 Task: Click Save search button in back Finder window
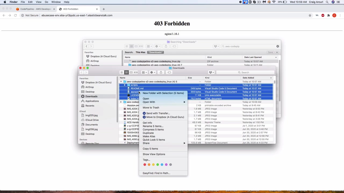coord(270,52)
